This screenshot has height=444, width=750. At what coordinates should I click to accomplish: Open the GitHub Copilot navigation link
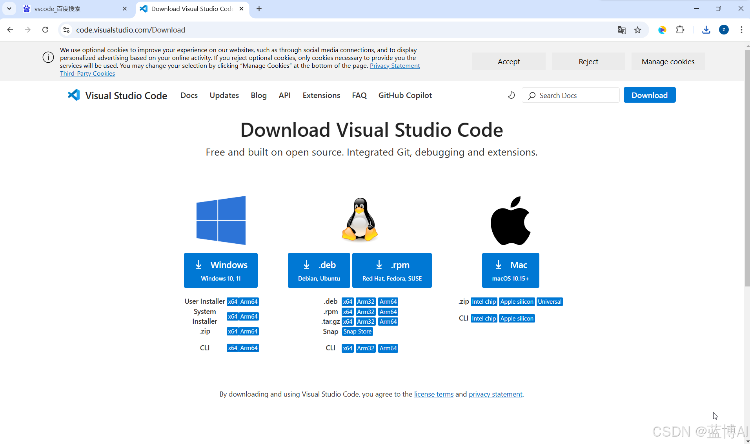[405, 95]
